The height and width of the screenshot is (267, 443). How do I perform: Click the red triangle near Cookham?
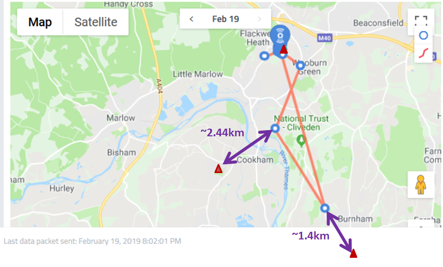(x=218, y=168)
